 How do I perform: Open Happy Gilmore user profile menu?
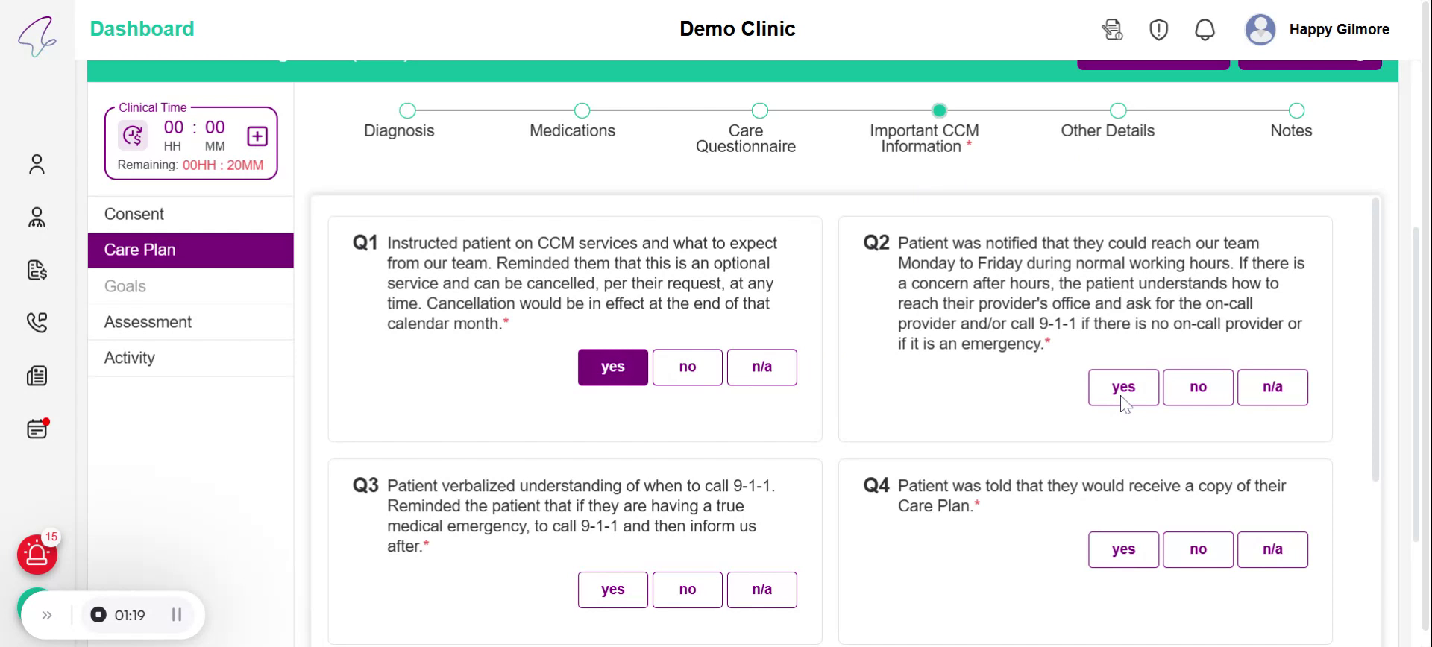[1318, 30]
